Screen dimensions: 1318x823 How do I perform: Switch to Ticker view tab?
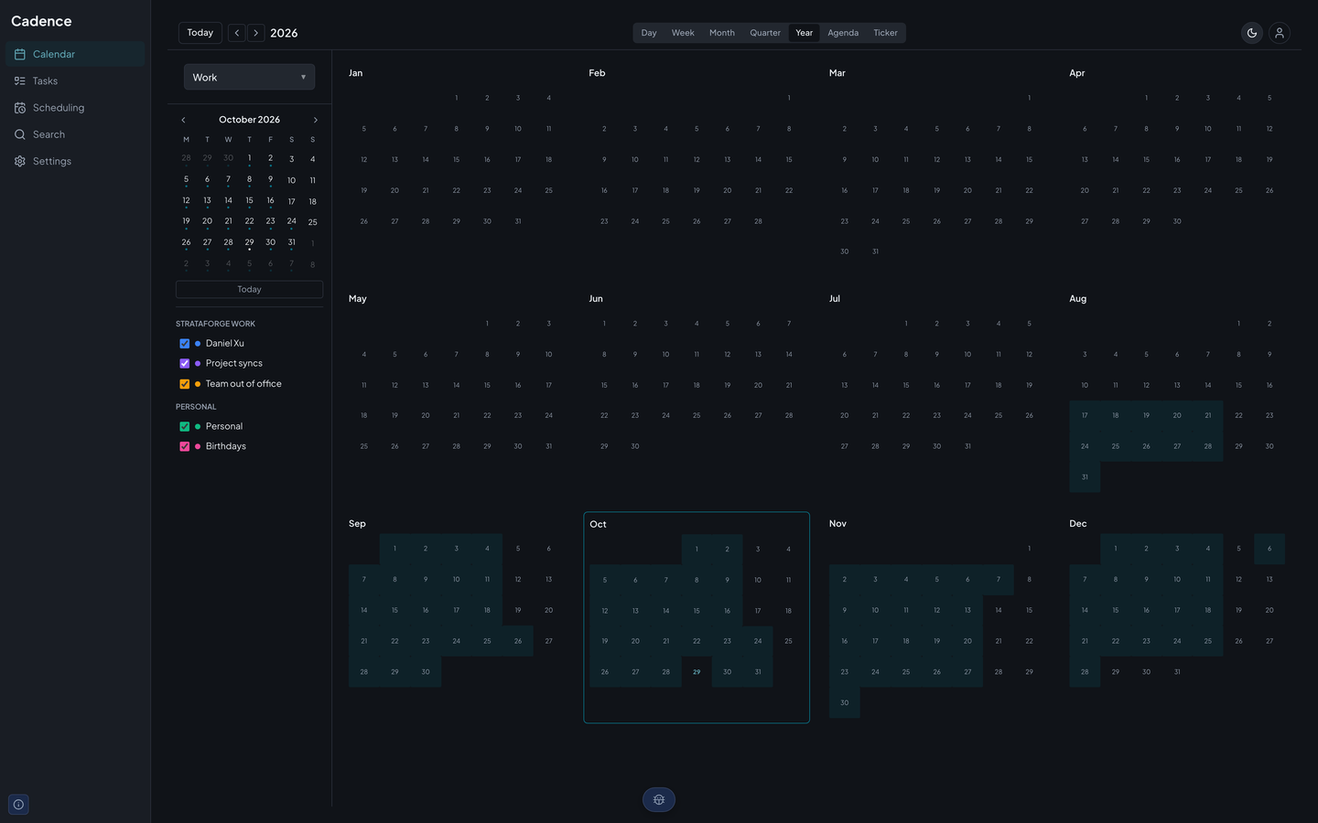point(885,33)
